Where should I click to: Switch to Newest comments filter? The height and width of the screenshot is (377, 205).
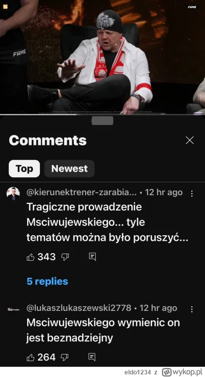tap(69, 169)
